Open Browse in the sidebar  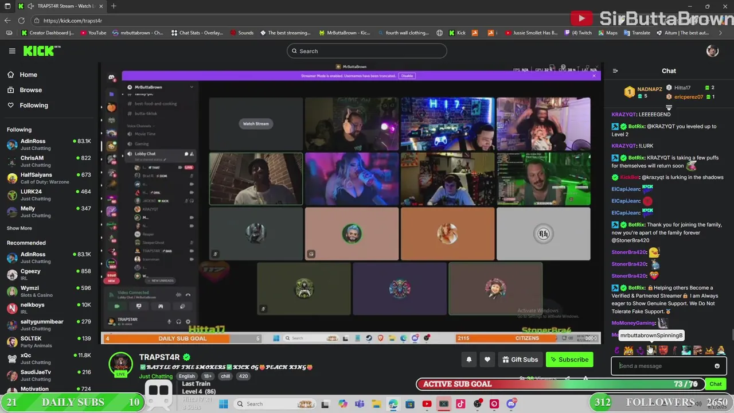[25, 90]
